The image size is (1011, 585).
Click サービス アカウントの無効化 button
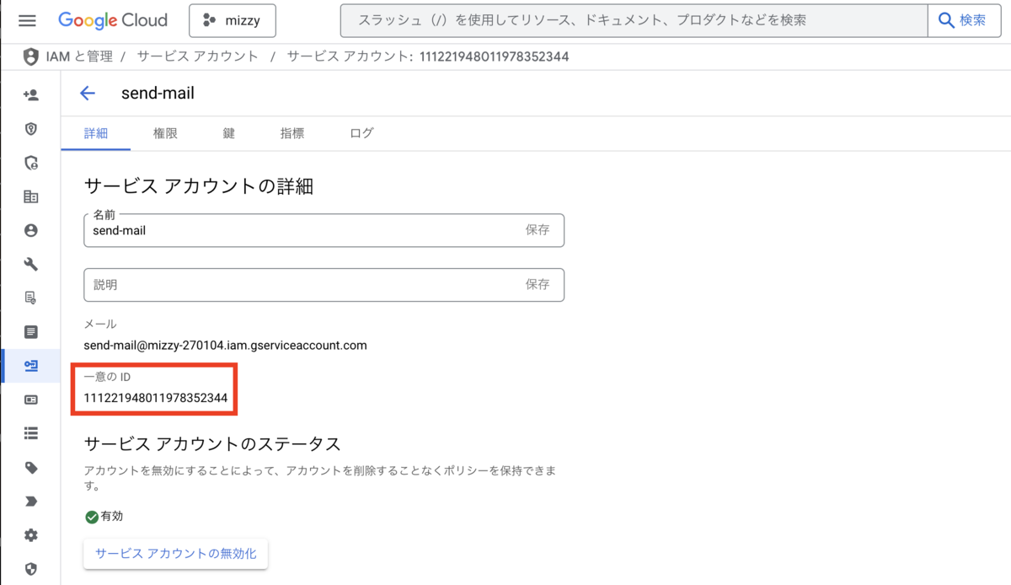click(x=175, y=554)
